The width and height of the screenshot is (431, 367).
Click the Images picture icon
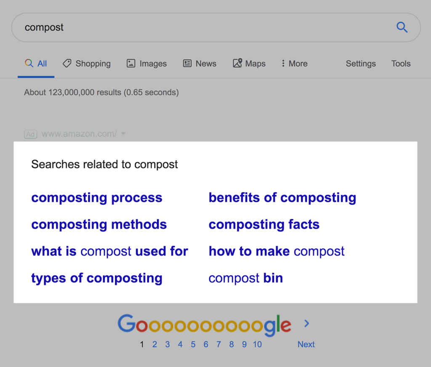[x=131, y=63]
